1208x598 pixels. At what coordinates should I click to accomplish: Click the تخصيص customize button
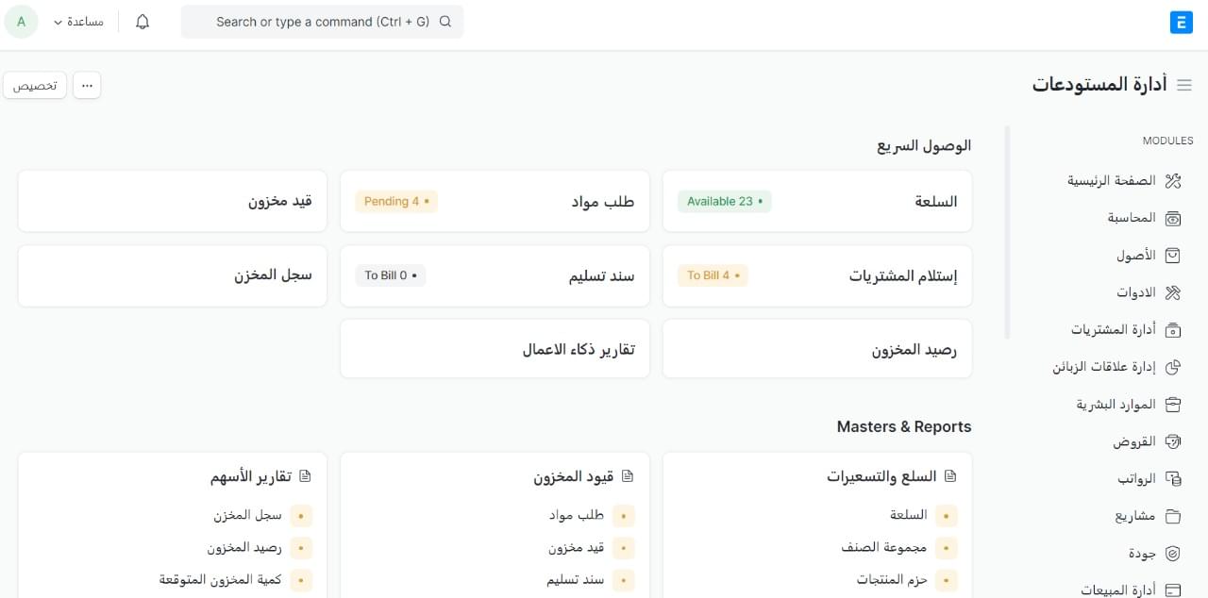click(x=35, y=85)
